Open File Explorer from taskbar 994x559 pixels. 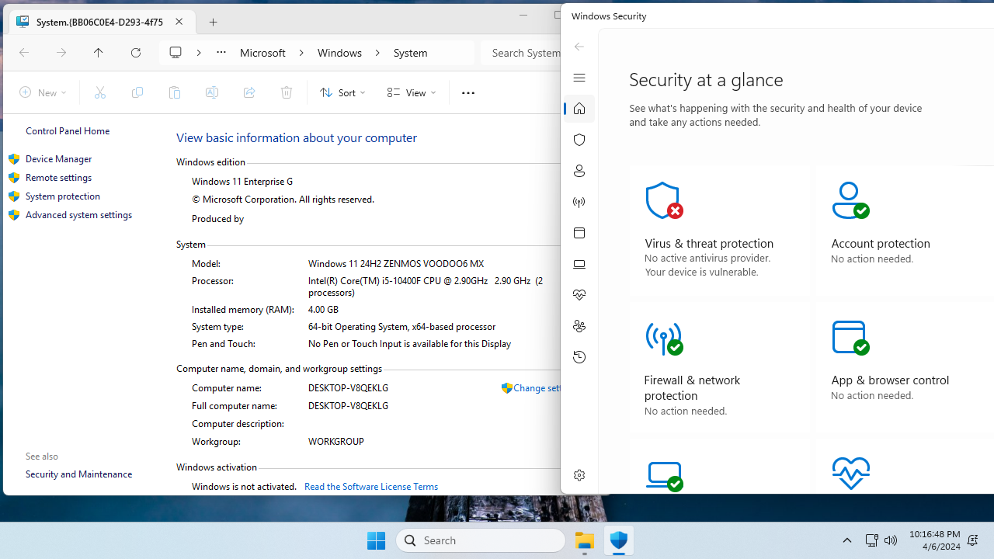[585, 540]
